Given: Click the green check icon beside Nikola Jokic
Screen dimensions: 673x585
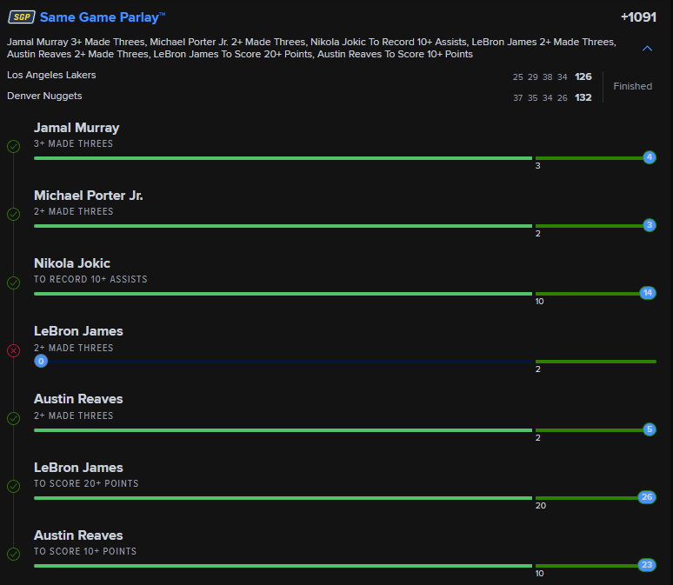Looking at the screenshot, I should [x=13, y=283].
